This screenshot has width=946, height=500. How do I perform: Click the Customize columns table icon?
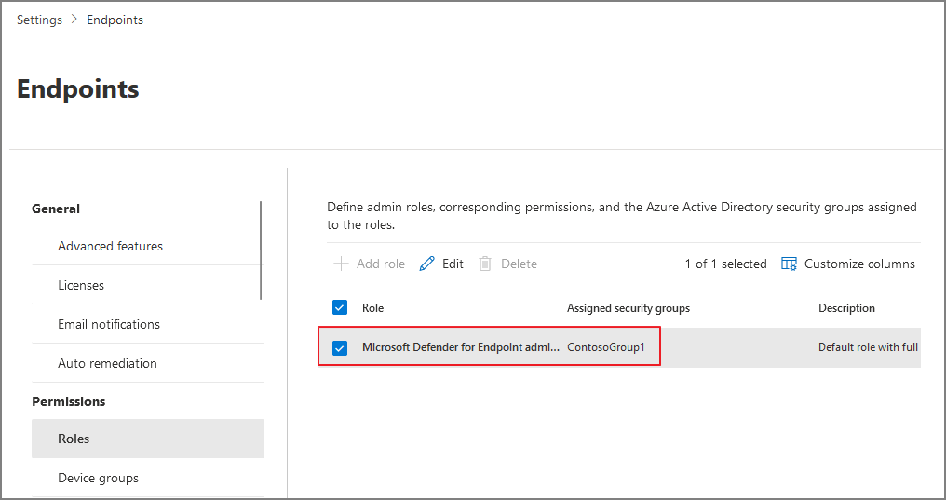[790, 264]
